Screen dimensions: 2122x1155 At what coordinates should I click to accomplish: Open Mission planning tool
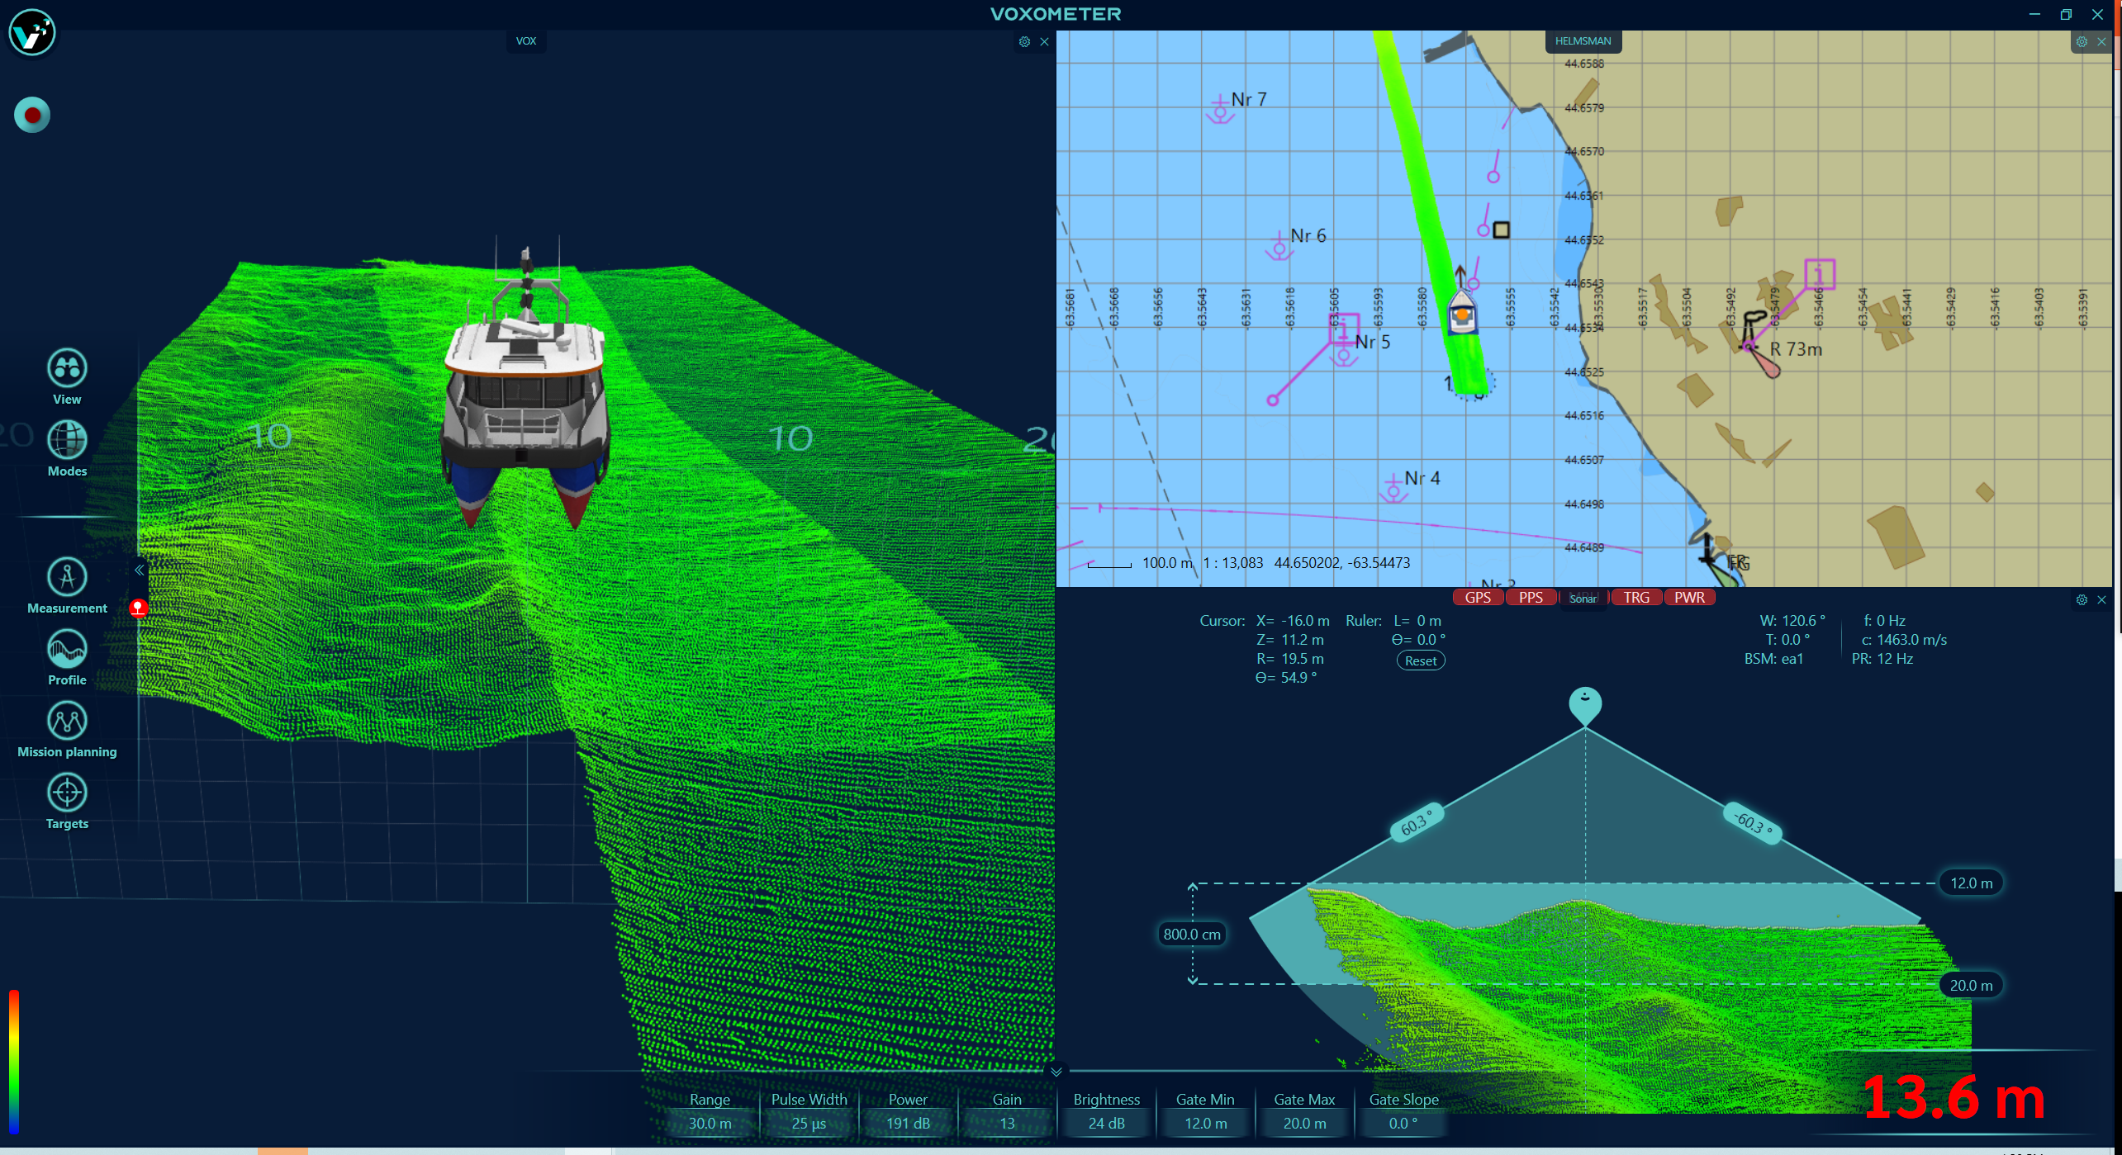pyautogui.click(x=67, y=721)
